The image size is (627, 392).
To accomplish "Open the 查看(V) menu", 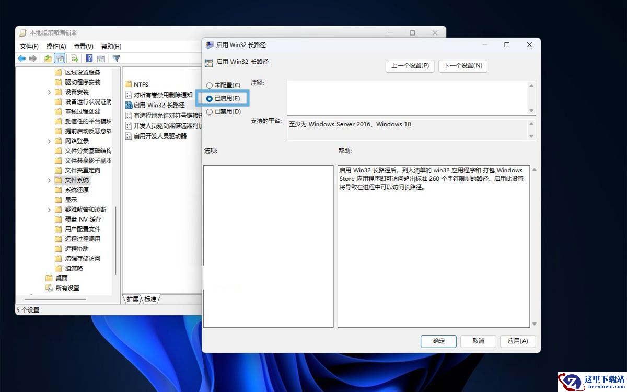I will pos(84,47).
